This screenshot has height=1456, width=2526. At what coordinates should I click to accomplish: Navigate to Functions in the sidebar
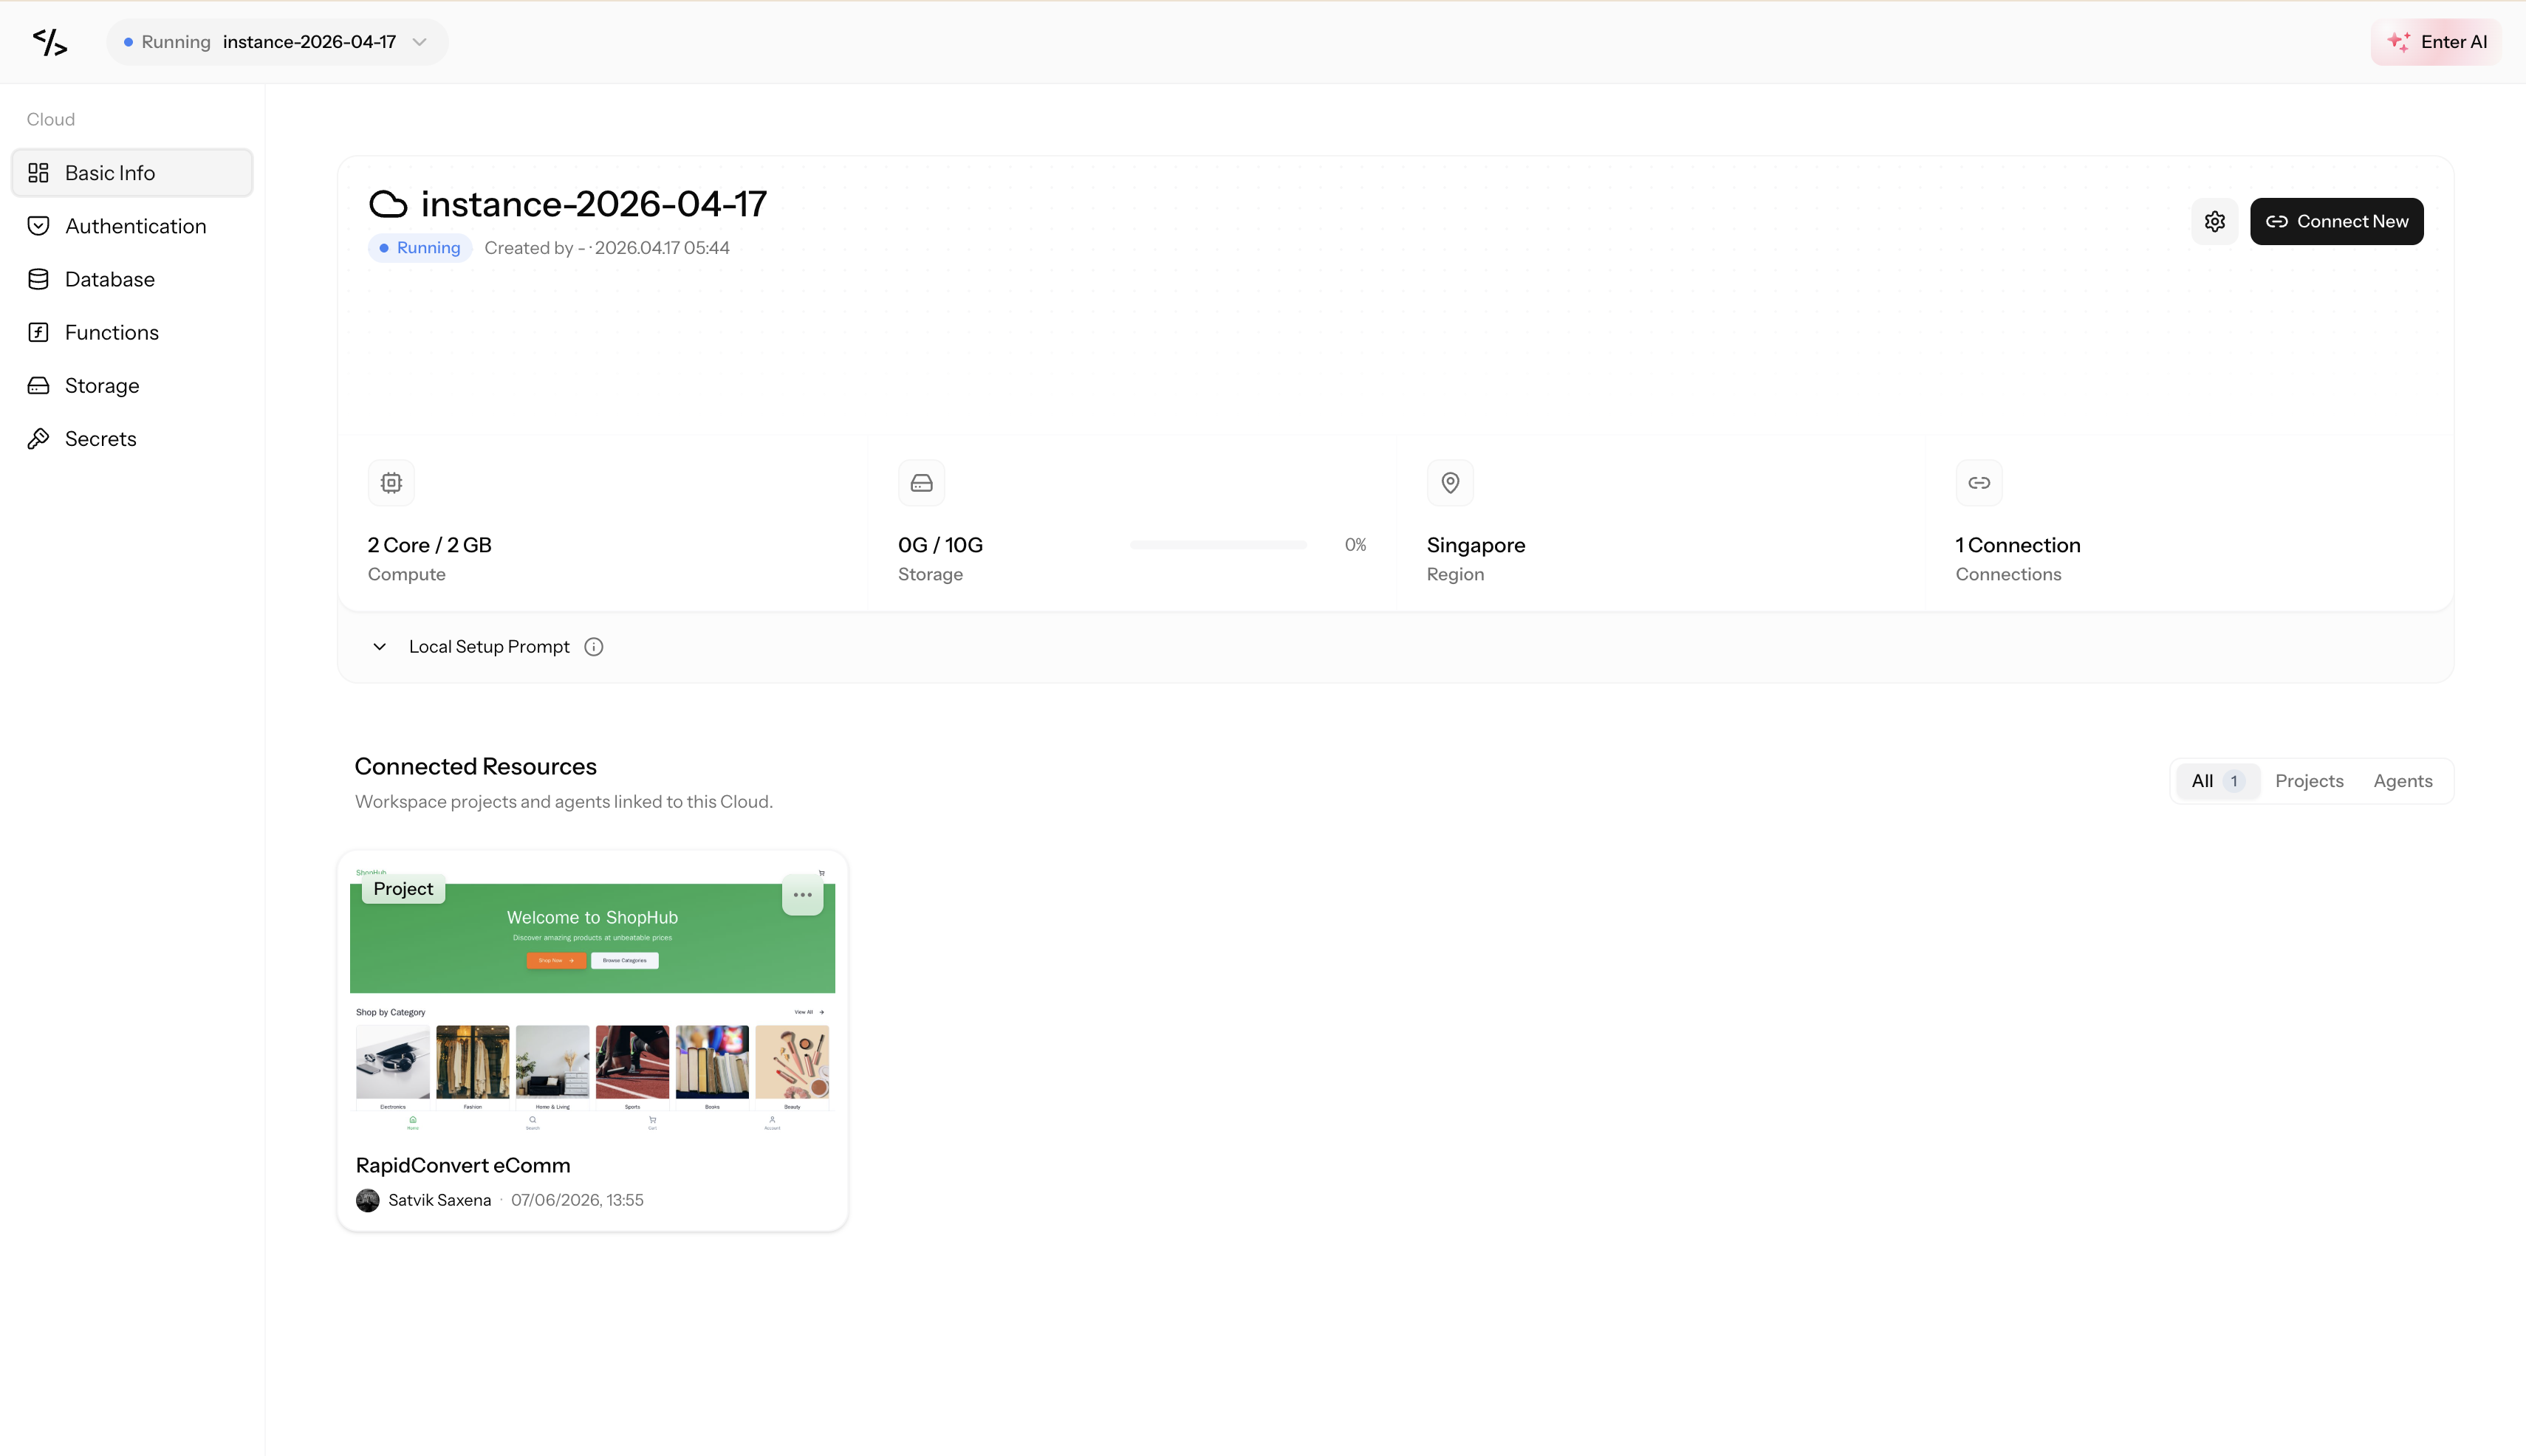tap(132, 332)
